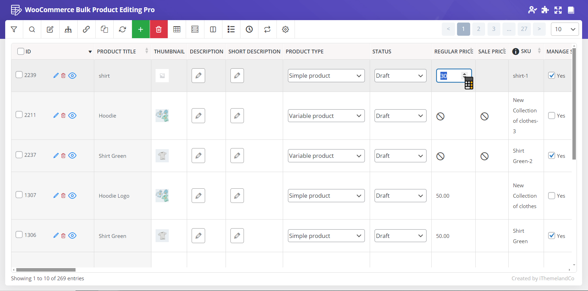Click the red trash delete button in toolbar
The image size is (588, 291).
tap(159, 29)
